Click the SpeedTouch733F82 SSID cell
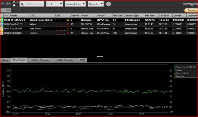The height and width of the screenshot is (117, 198). coord(41,20)
